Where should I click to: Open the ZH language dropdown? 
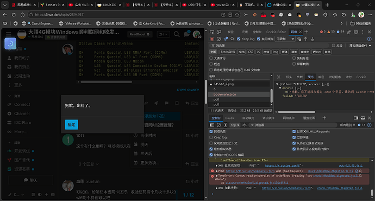click(164, 34)
